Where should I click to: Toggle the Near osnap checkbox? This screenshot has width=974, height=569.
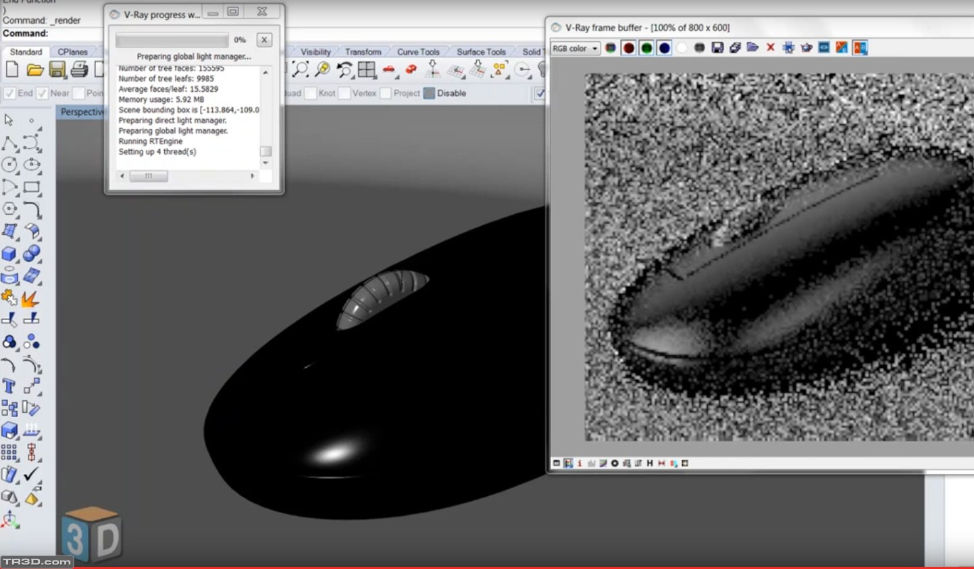[x=42, y=93]
